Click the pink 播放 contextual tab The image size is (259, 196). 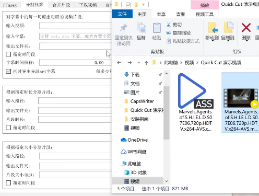pyautogui.click(x=205, y=5)
